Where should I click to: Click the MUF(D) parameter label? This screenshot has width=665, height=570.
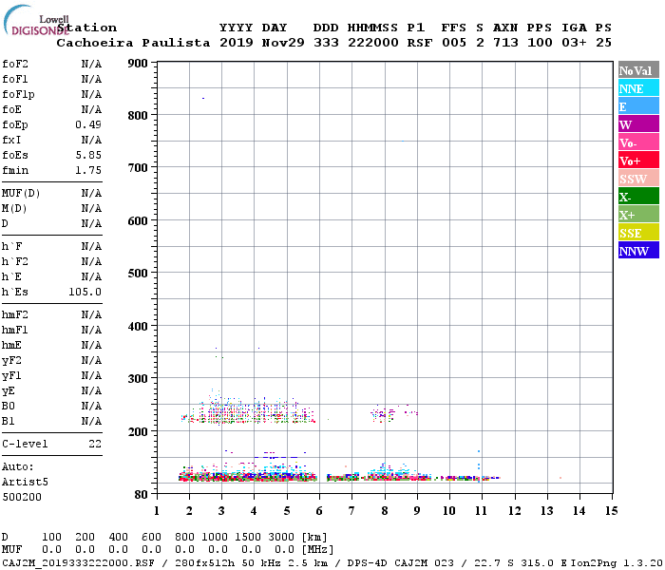tap(21, 194)
